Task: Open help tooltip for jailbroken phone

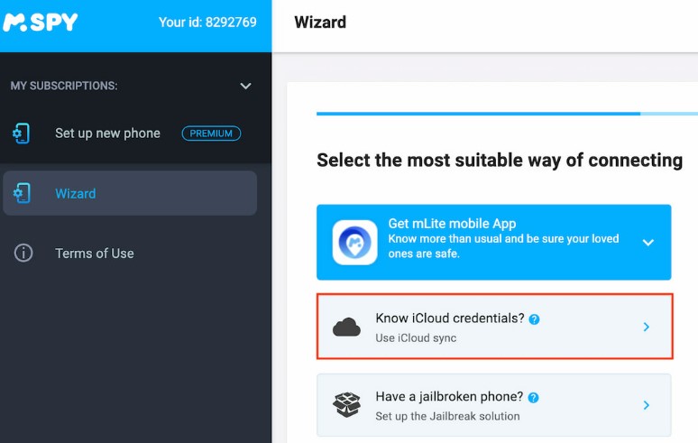Action: point(533,398)
